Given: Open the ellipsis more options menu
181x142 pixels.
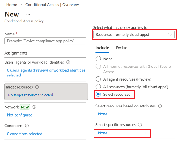Looking at the screenshot, I should click(x=28, y=14).
